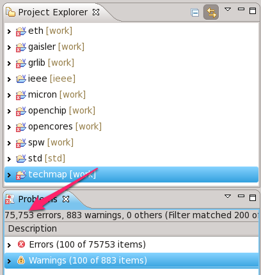Expand the micron project node
Viewport: 261px width, 275px height.
pos(9,95)
